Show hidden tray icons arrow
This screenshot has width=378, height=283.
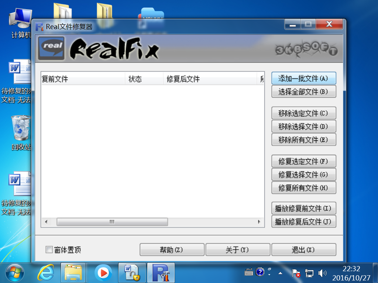pos(280,273)
